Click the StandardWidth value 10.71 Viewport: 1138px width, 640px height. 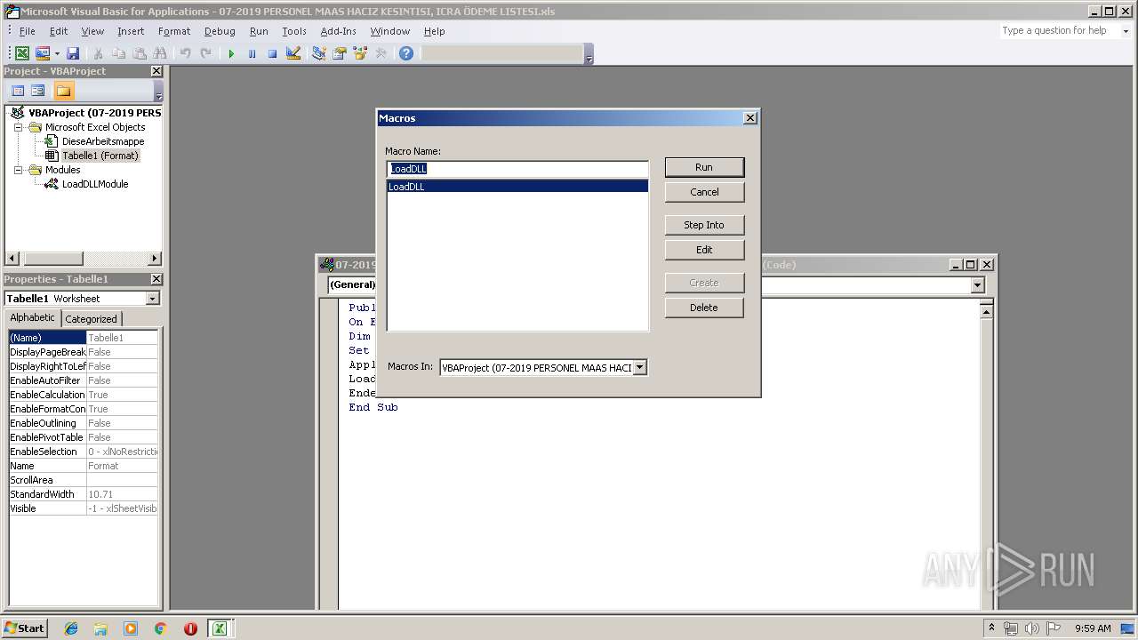pos(122,494)
